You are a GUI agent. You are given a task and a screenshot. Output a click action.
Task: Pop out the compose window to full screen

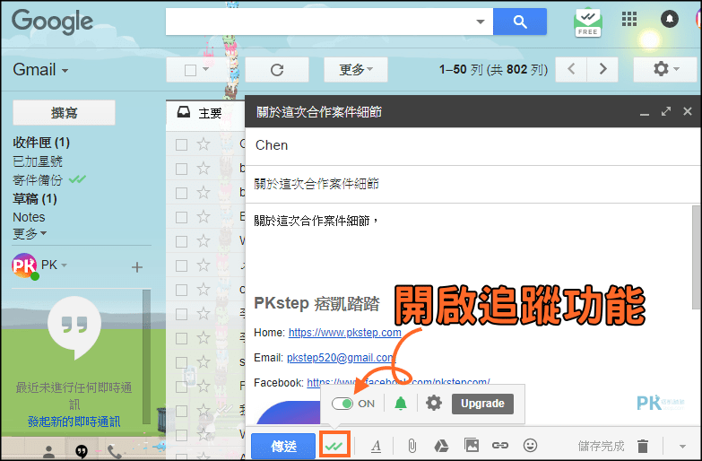click(x=666, y=111)
